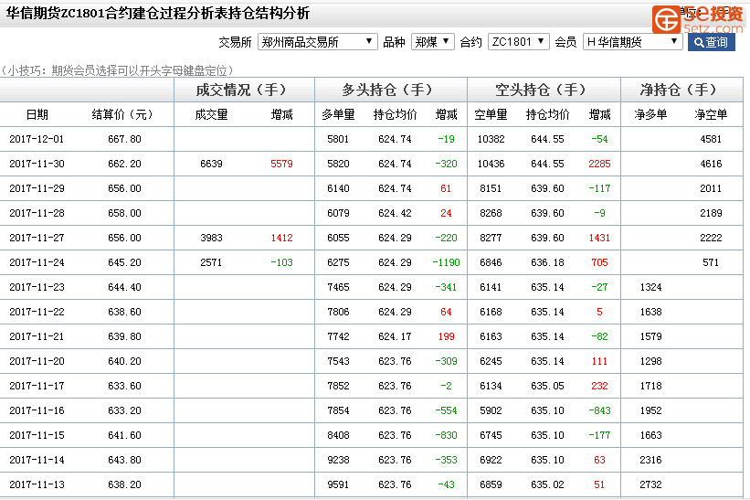The width and height of the screenshot is (750, 500).
Task: Click net short value 571
Action: 711,262
